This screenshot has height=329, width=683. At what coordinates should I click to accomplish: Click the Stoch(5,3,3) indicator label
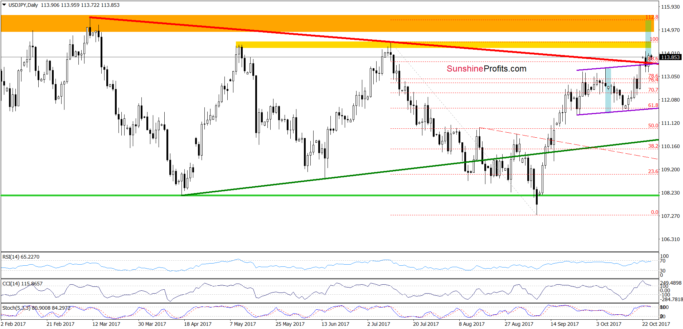pyautogui.click(x=37, y=308)
